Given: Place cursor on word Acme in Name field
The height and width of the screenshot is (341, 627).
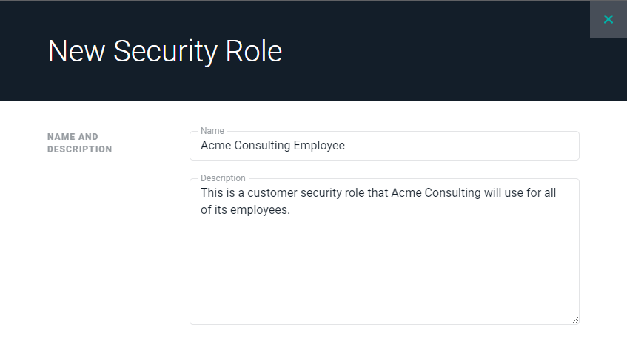Looking at the screenshot, I should [x=215, y=146].
